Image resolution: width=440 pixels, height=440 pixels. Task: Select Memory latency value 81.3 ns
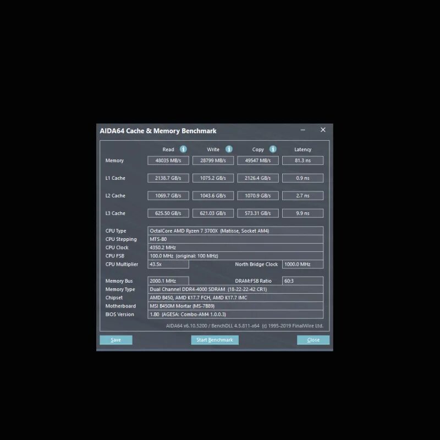[303, 161]
